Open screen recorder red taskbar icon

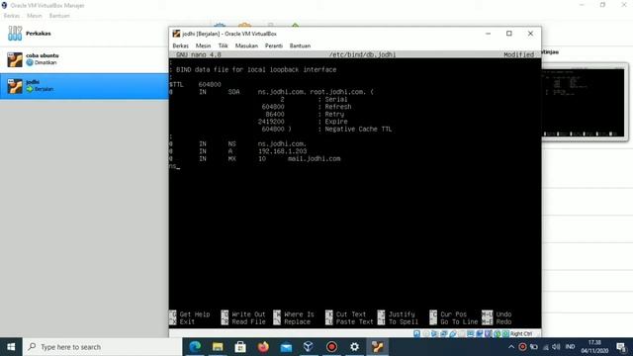click(x=331, y=347)
